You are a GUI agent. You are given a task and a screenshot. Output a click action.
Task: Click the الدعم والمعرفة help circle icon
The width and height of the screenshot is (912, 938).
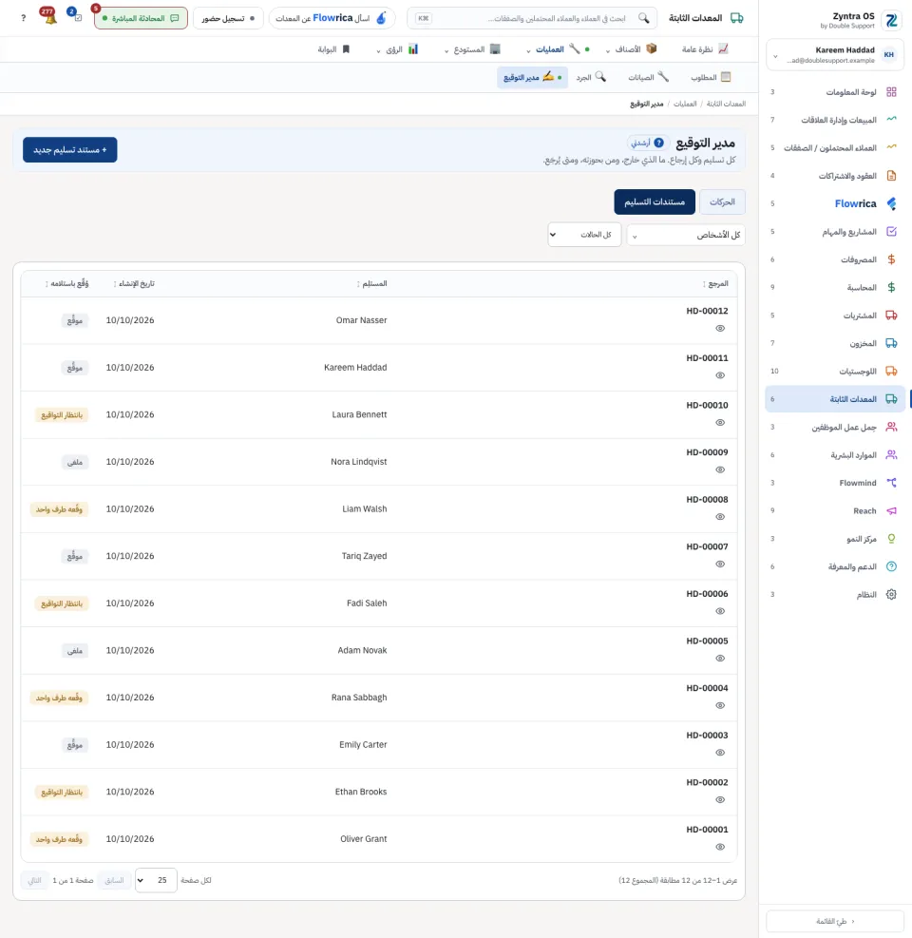click(891, 566)
